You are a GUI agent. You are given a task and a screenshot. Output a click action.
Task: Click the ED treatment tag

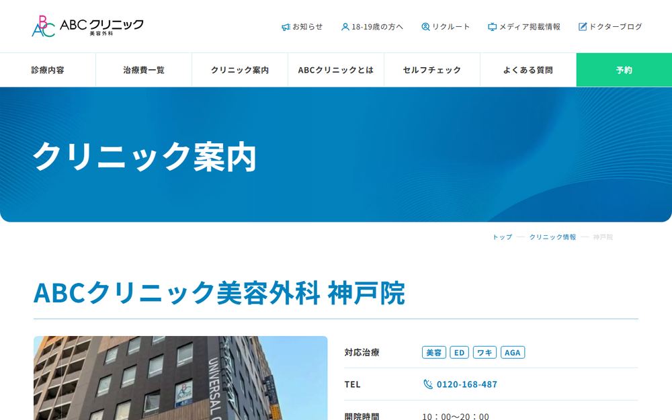(459, 352)
